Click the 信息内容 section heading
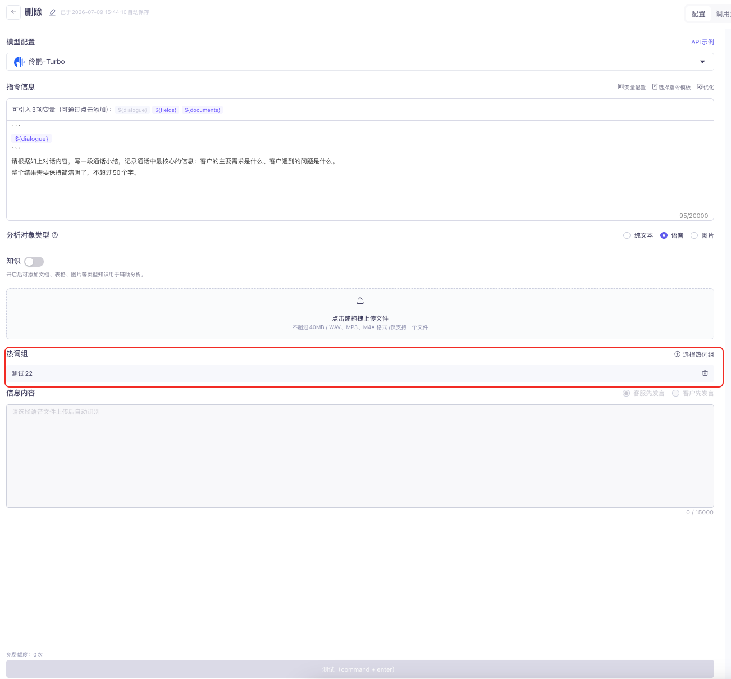This screenshot has width=731, height=679. coord(20,393)
